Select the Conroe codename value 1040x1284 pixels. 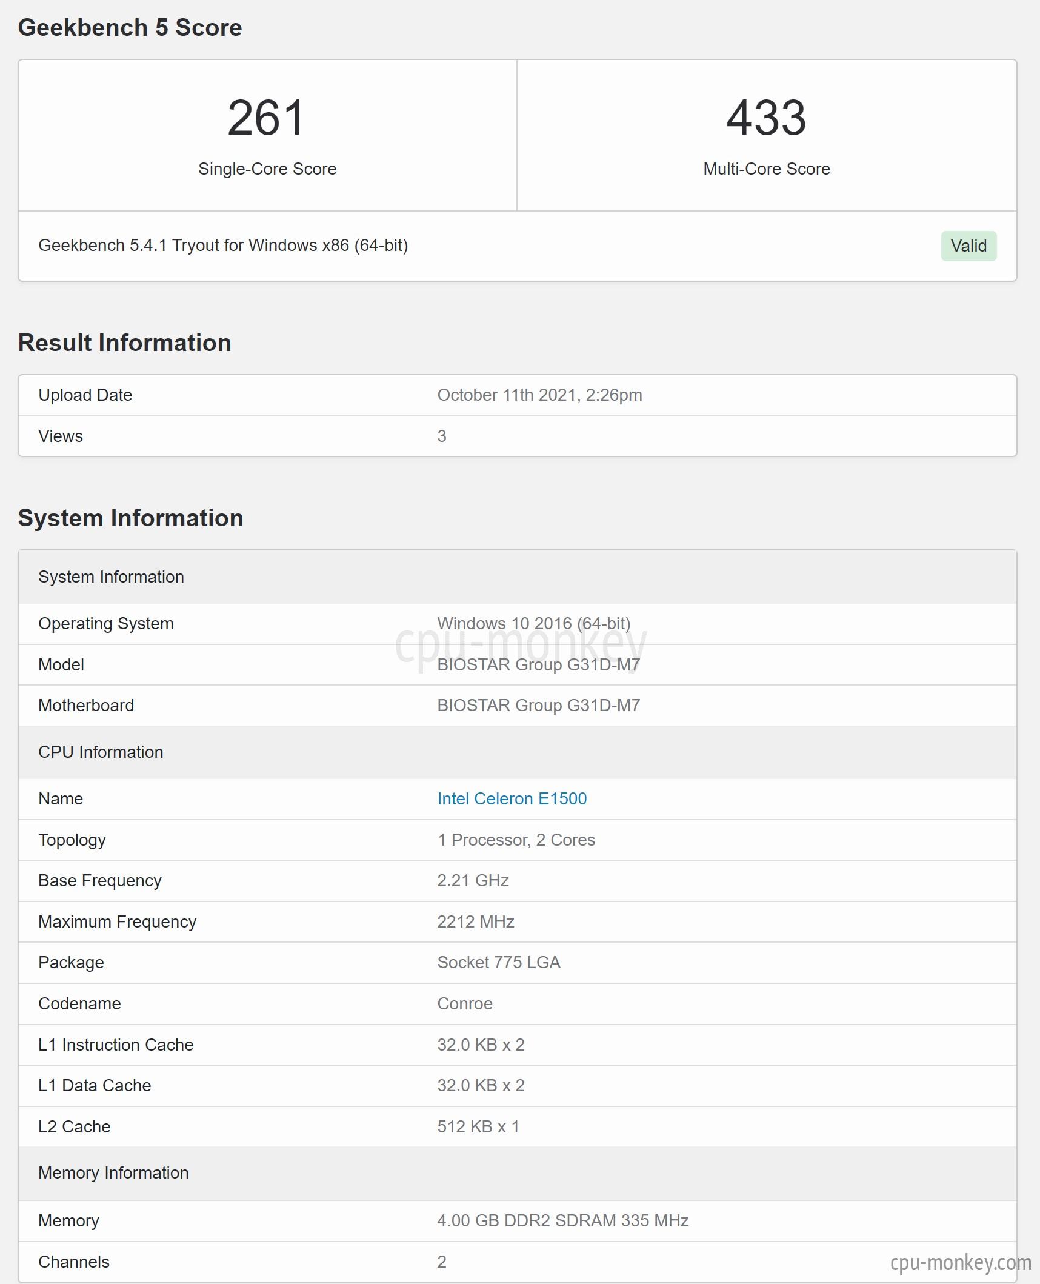pyautogui.click(x=465, y=1003)
